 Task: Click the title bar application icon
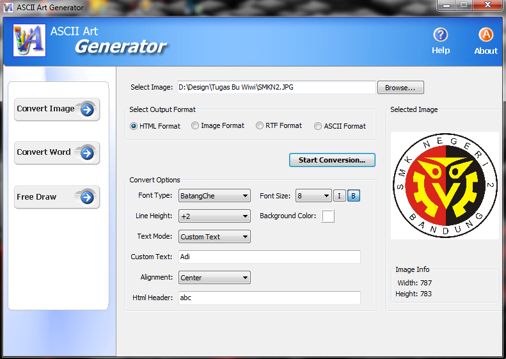pos(8,7)
